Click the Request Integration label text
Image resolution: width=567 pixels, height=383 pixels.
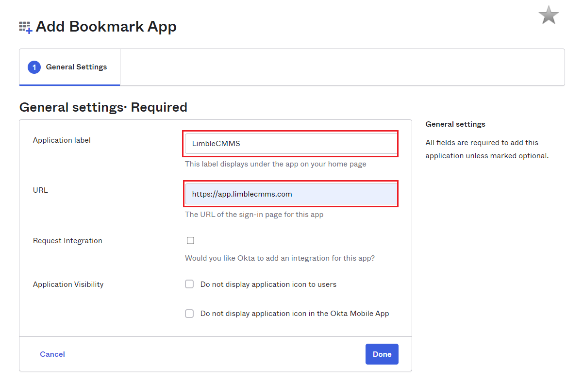pos(67,240)
